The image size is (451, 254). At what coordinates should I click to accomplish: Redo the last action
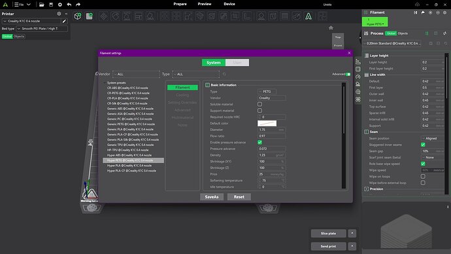coord(78,5)
